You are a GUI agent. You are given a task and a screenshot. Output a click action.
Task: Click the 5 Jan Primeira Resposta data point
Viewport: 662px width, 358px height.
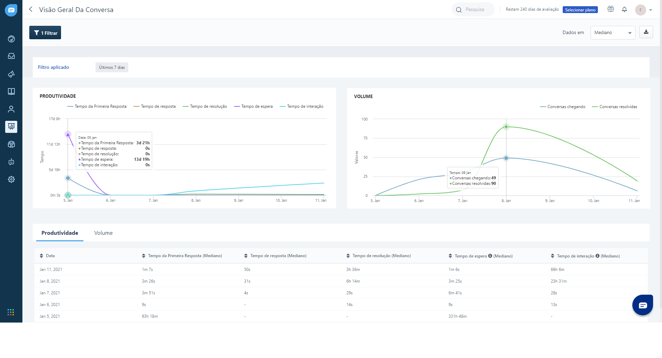tap(68, 178)
